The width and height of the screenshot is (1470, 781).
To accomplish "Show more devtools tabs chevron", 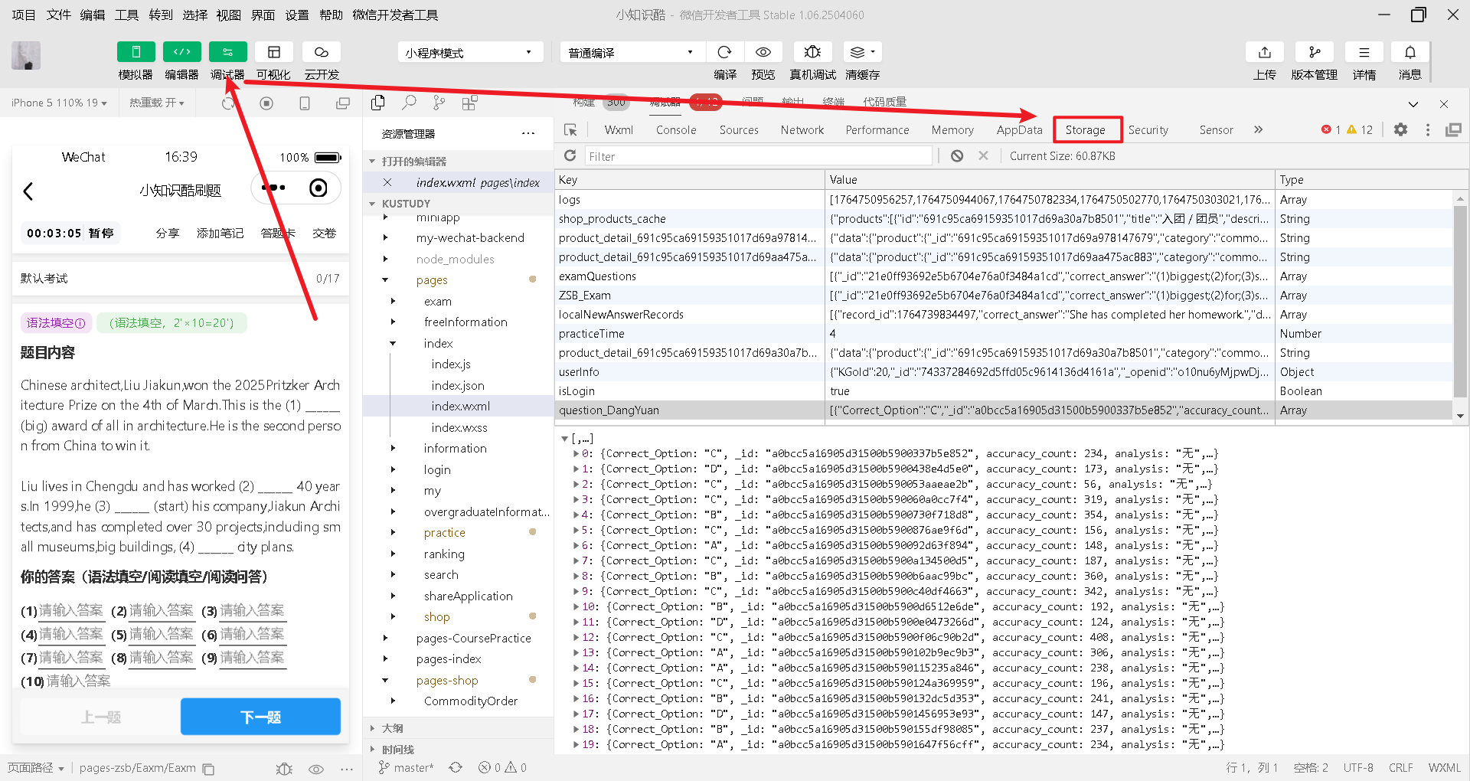I will [x=1258, y=130].
